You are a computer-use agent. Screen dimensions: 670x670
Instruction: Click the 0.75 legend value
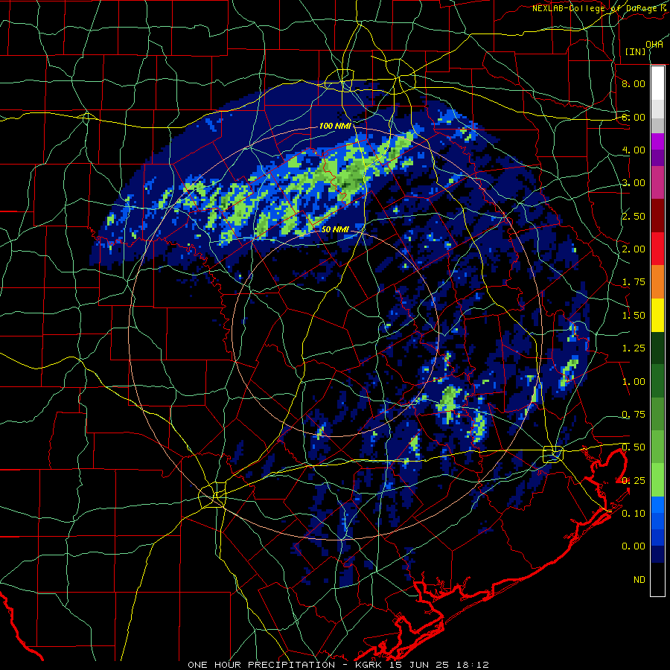point(634,415)
